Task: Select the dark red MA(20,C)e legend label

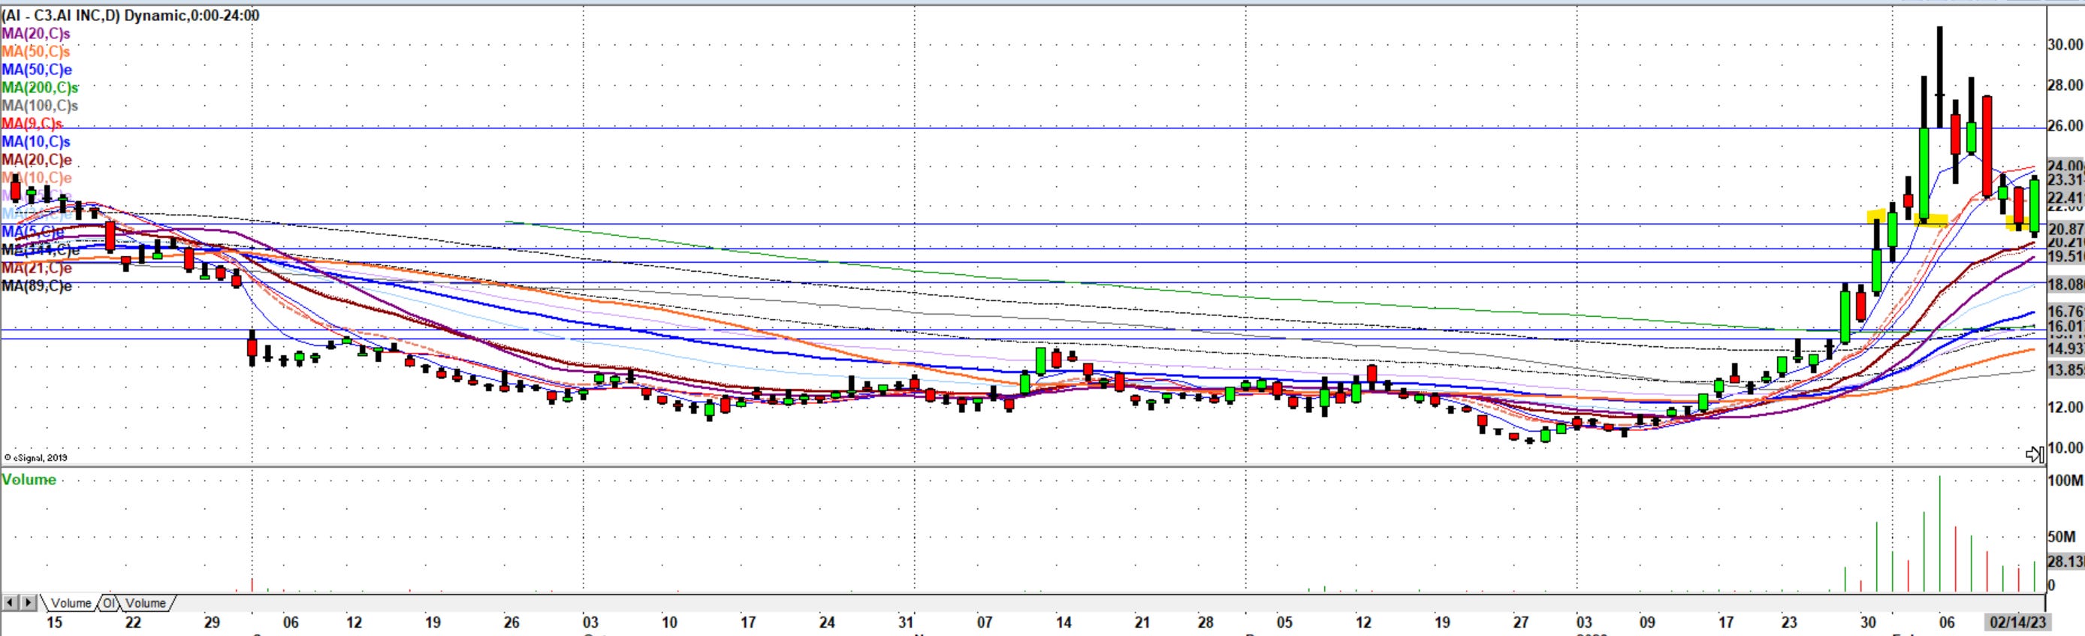Action: click(x=38, y=159)
